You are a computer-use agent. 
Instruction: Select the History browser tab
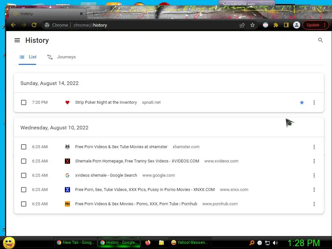48,14
